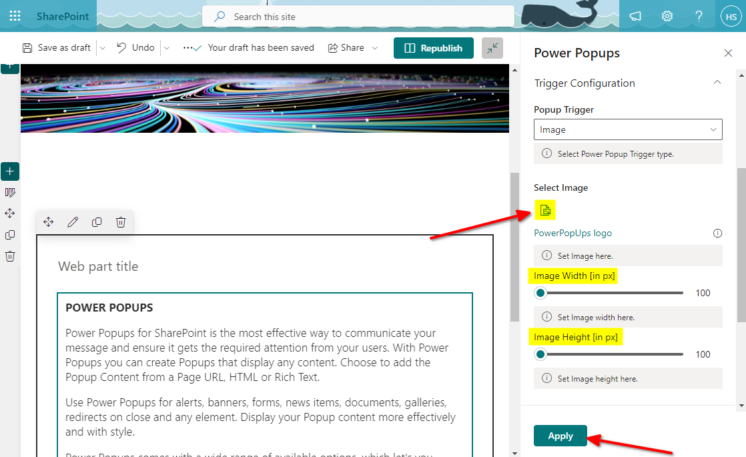Click info icon next to 'Set Image height here.'
The width and height of the screenshot is (746, 457).
point(547,378)
